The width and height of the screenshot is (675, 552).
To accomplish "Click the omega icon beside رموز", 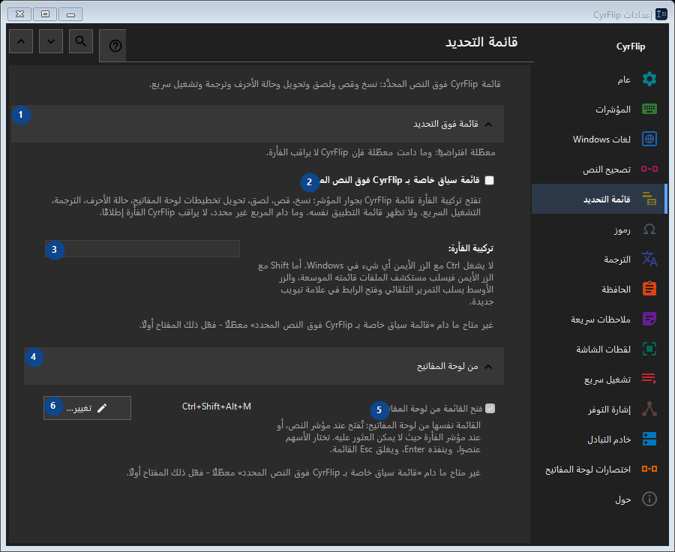I will (x=649, y=229).
